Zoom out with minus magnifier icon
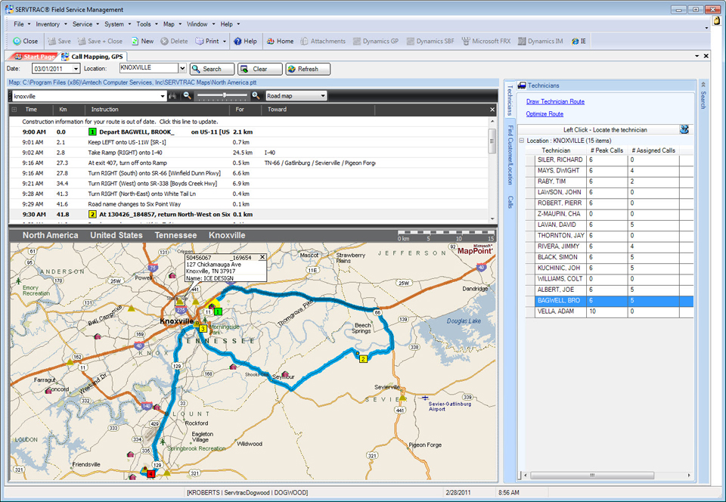This screenshot has height=502, width=726. [x=187, y=96]
